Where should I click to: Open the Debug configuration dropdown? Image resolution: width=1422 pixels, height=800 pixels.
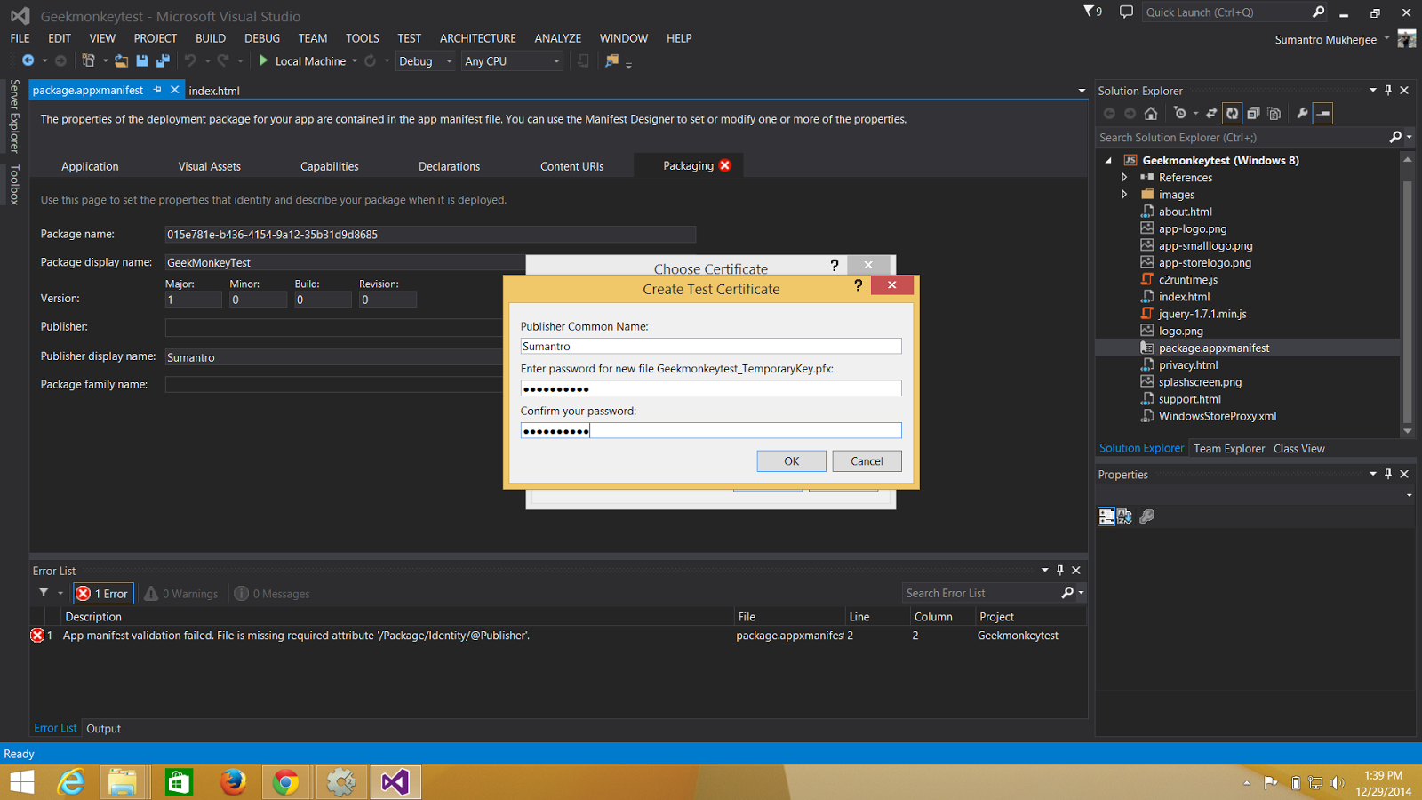426,61
